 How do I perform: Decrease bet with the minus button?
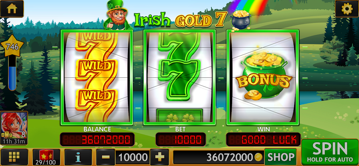(105, 157)
